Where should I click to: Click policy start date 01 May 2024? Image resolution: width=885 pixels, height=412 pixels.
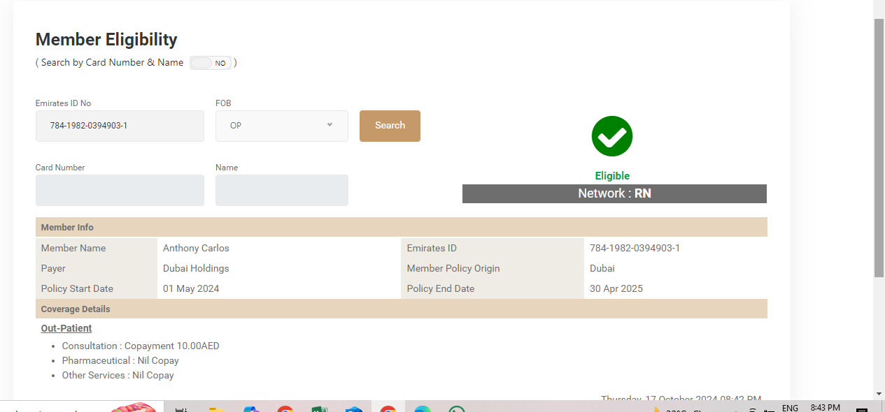pyautogui.click(x=191, y=288)
